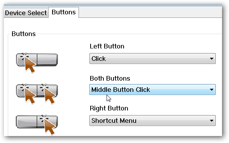Click the left orange cursor in Both Buttons illustration
229x143 pixels.
click(x=30, y=96)
